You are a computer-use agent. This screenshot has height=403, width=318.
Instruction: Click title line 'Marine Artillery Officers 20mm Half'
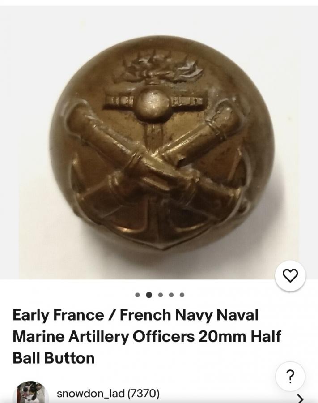point(147,336)
